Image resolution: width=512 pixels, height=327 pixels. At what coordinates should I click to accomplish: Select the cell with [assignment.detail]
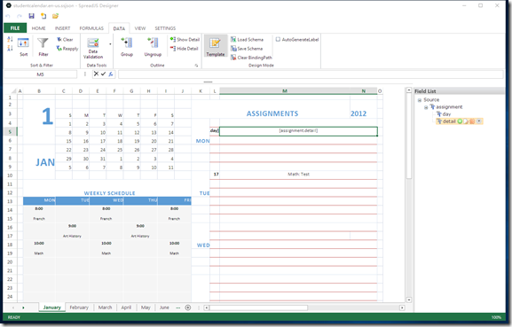click(x=298, y=131)
